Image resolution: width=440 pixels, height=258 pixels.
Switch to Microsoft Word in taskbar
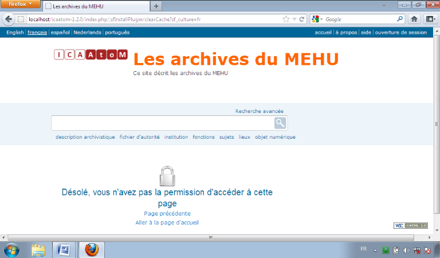coord(64,249)
